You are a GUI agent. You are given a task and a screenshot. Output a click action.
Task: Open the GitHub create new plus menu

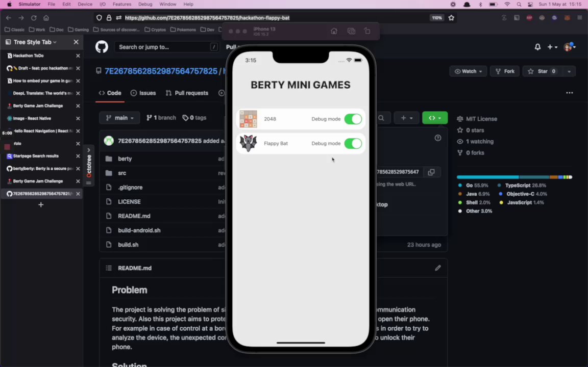click(552, 47)
